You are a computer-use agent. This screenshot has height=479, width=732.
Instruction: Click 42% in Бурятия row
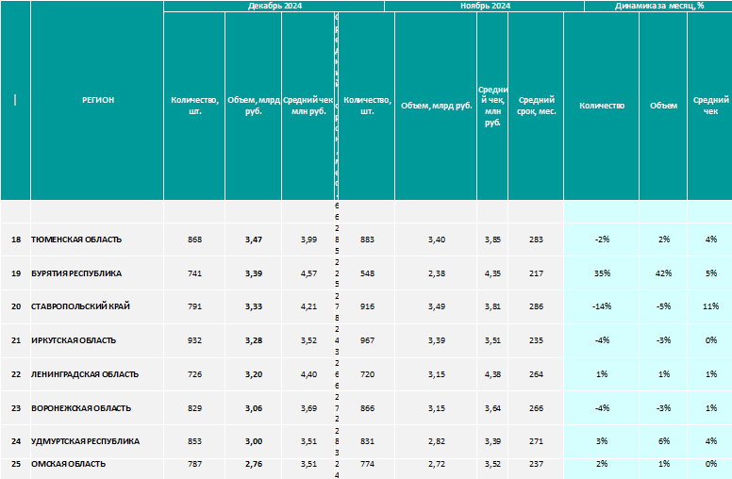(x=664, y=273)
